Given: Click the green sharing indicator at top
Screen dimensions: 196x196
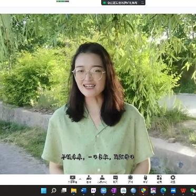Looking at the screenshot, I should 104,3.
